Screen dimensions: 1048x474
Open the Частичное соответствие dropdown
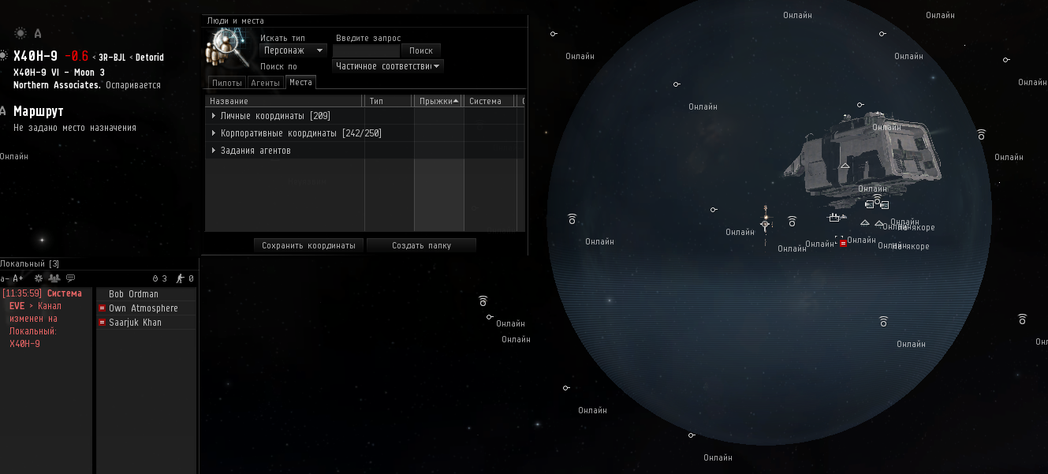[x=388, y=66]
